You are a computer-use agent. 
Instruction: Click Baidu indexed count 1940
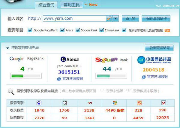coord(39,110)
